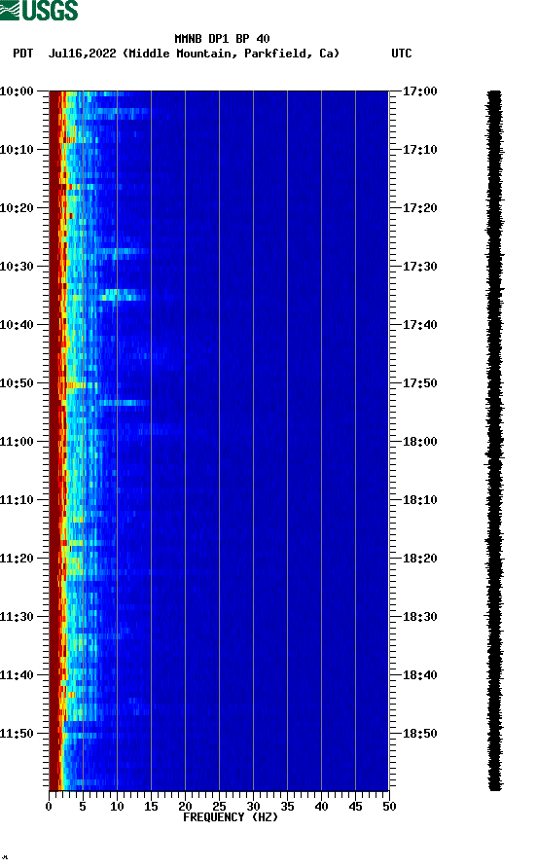Click the 18:30 UTC time label
This screenshot has height=868, width=537.
419,617
